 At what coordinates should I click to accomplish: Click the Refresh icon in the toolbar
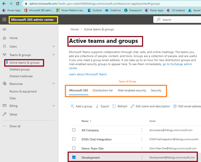click(x=114, y=106)
